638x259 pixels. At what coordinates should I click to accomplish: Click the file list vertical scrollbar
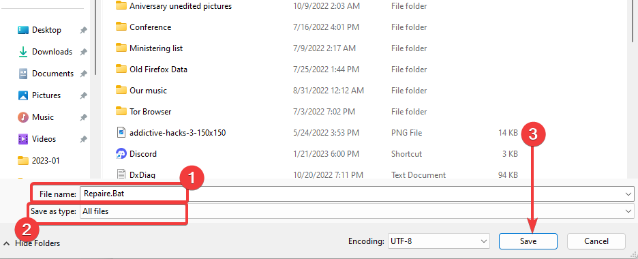[x=634, y=20]
